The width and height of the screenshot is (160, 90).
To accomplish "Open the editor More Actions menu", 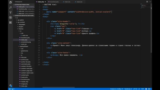I will (150, 2).
